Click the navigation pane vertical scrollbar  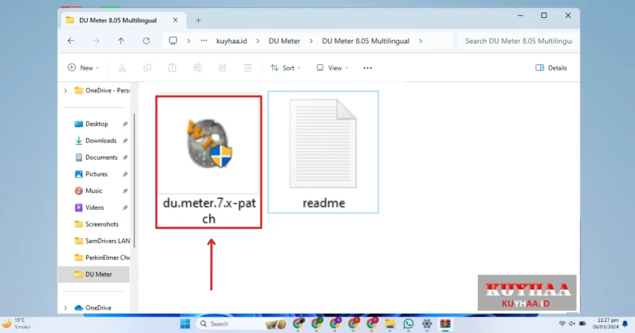tap(134, 180)
